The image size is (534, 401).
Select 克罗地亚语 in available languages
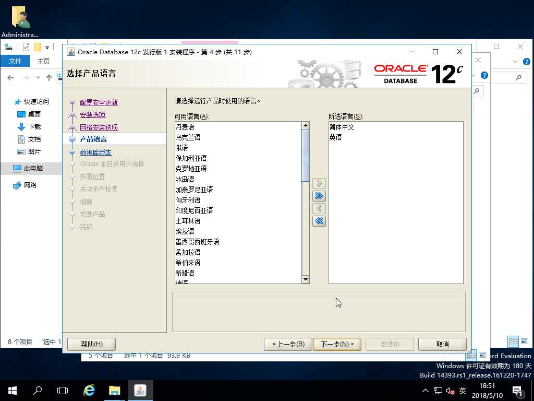pos(238,169)
